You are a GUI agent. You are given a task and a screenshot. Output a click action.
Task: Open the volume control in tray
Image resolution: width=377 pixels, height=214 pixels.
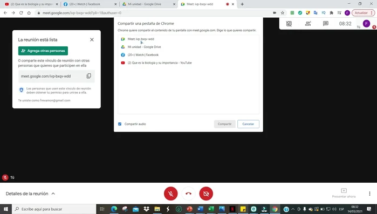[x=334, y=209]
